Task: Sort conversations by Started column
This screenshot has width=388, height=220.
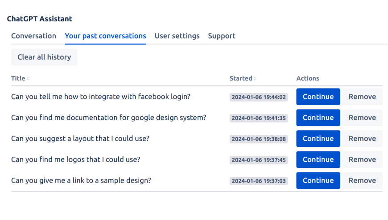Action: (x=243, y=78)
